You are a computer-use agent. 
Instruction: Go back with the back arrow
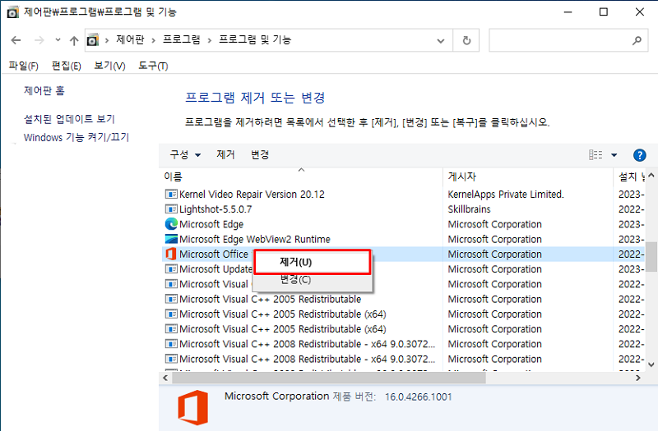coord(16,40)
